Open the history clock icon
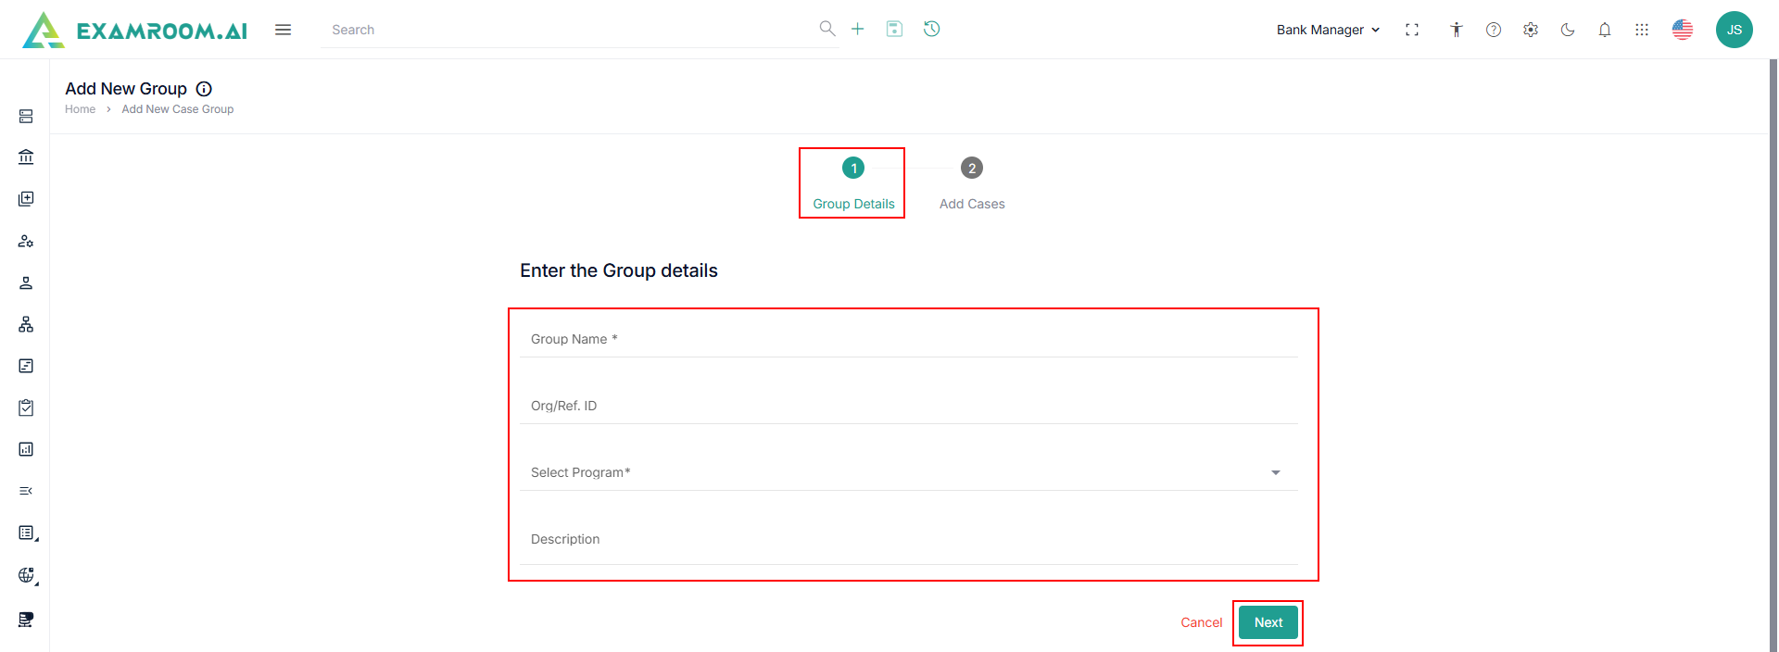This screenshot has height=652, width=1779. 932,30
